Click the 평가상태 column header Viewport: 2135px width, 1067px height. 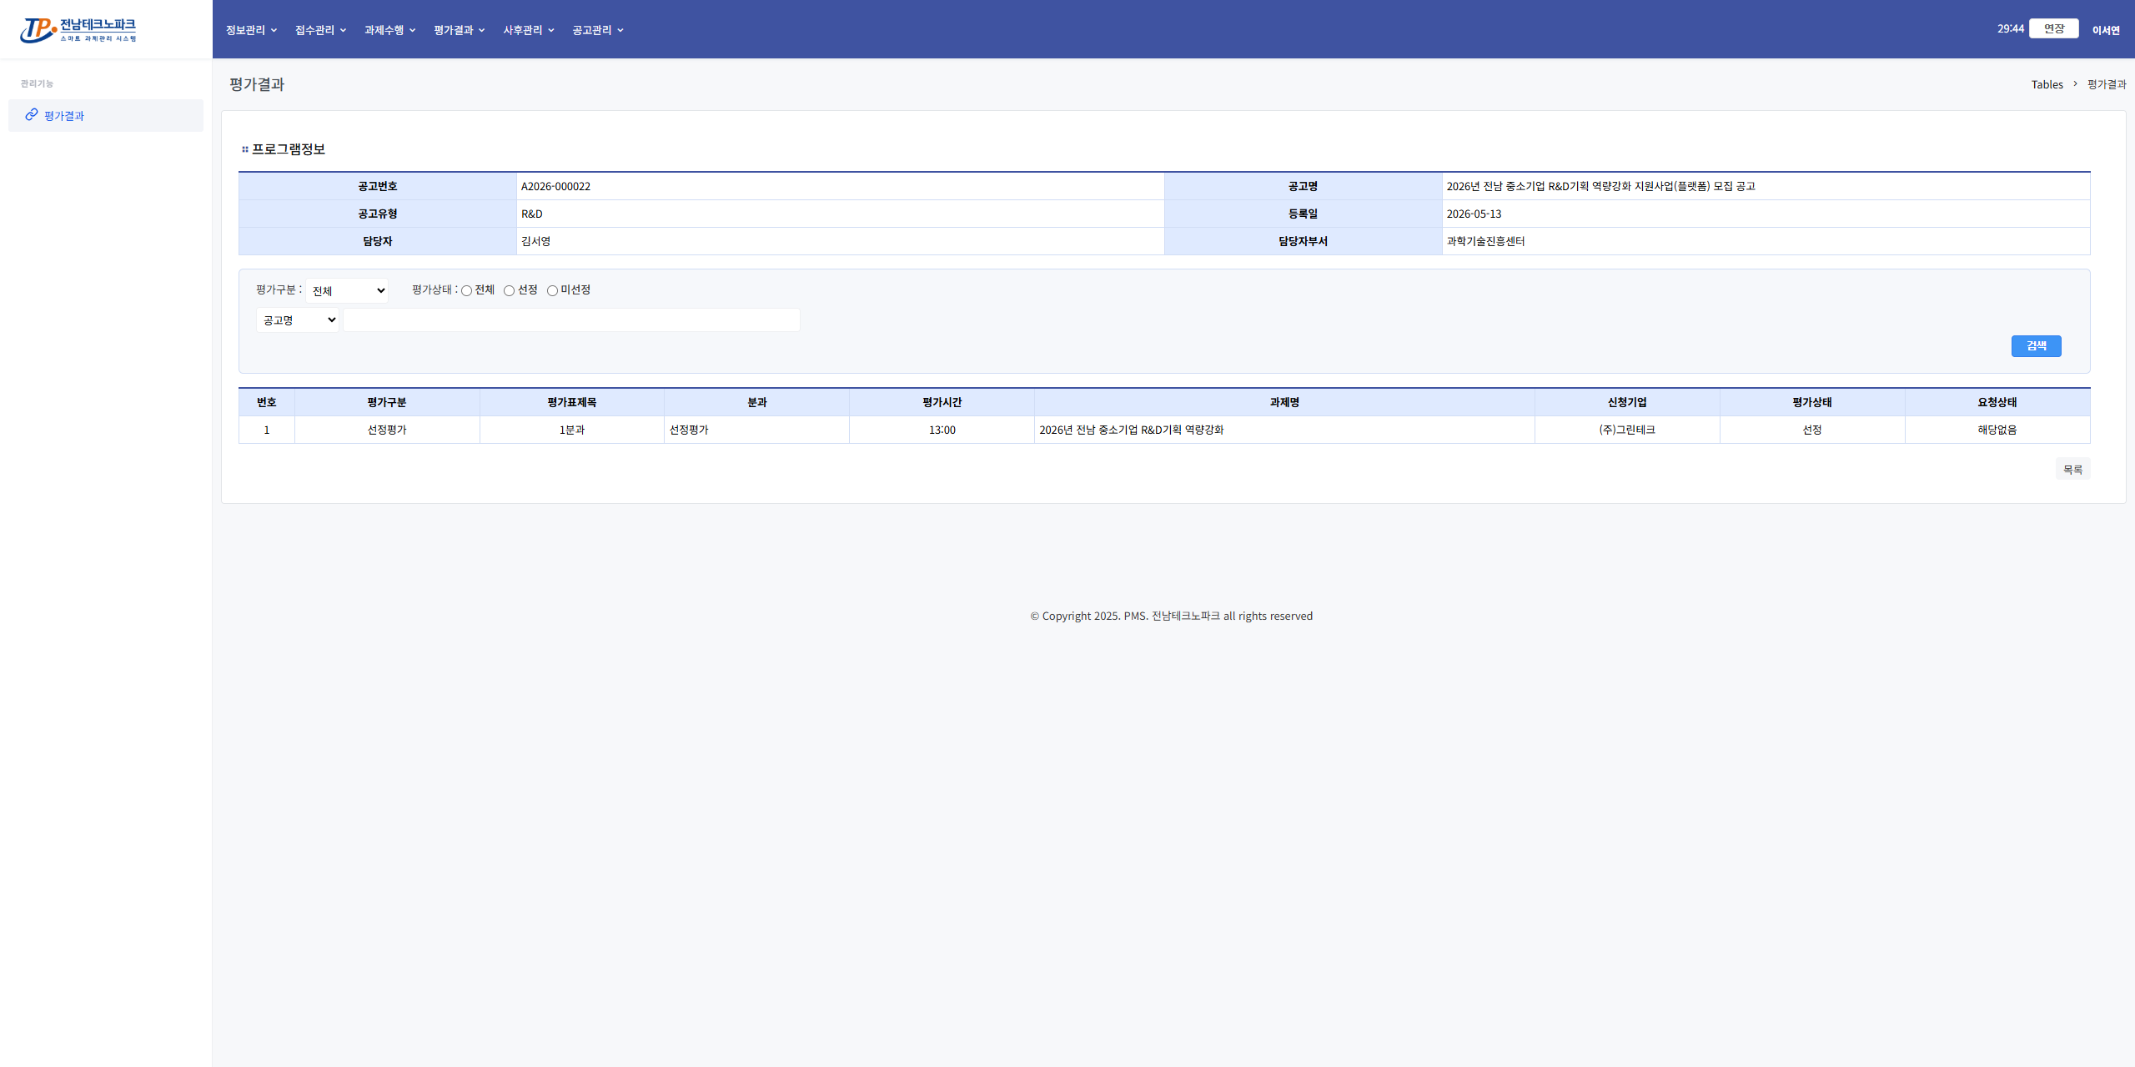1812,402
